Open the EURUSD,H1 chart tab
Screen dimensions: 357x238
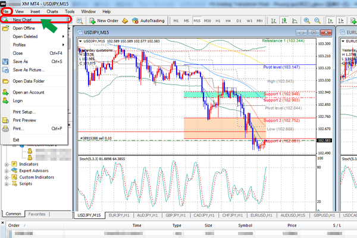[261, 215]
